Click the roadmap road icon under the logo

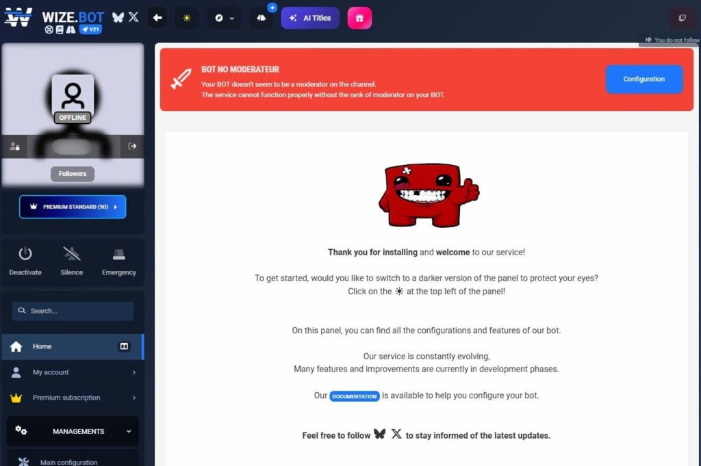point(71,29)
